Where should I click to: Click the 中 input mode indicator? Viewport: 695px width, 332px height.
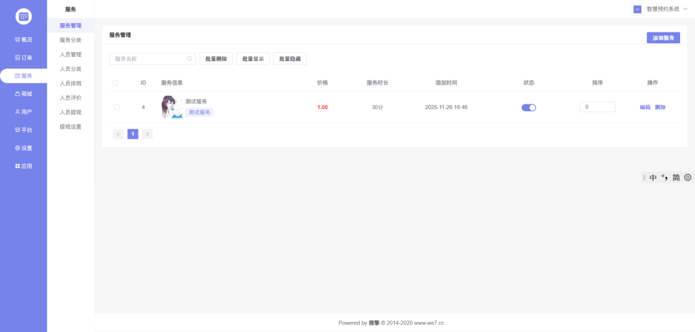pyautogui.click(x=653, y=178)
